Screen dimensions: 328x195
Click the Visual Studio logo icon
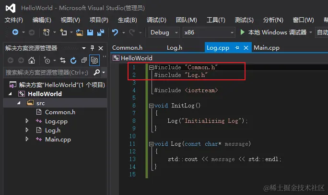point(11,8)
